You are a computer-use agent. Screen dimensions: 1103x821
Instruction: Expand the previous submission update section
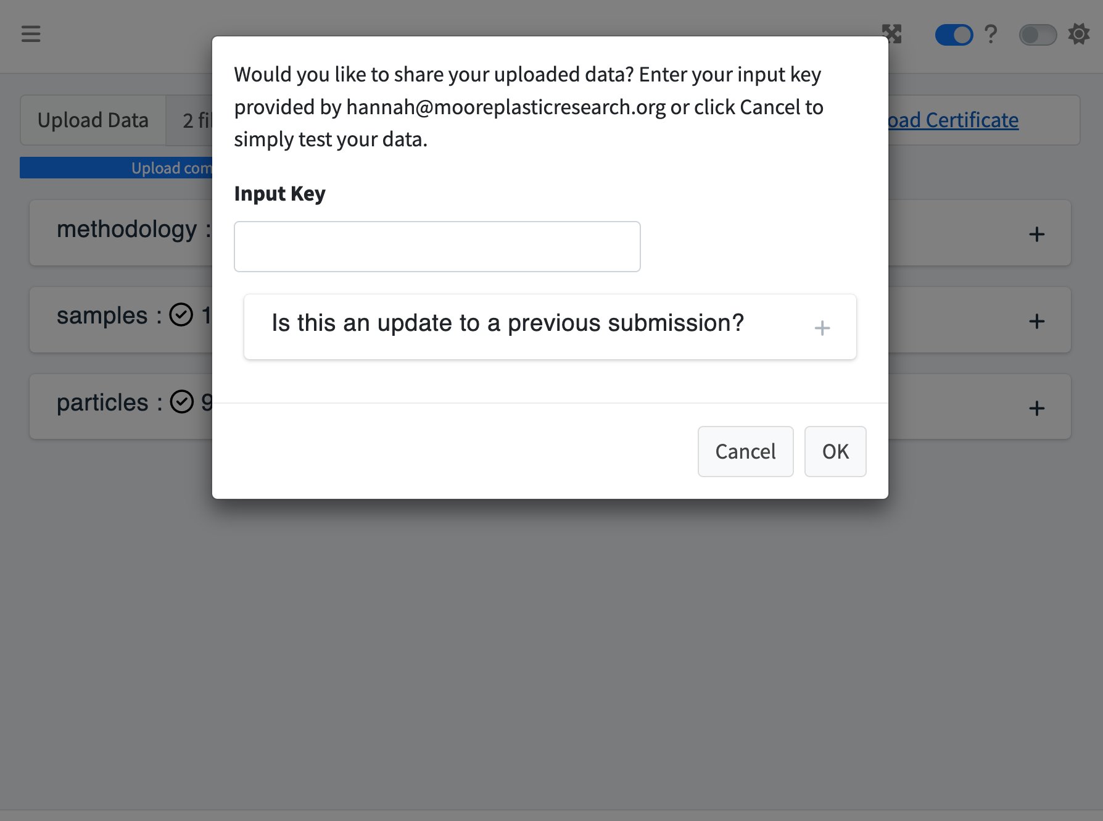(822, 328)
